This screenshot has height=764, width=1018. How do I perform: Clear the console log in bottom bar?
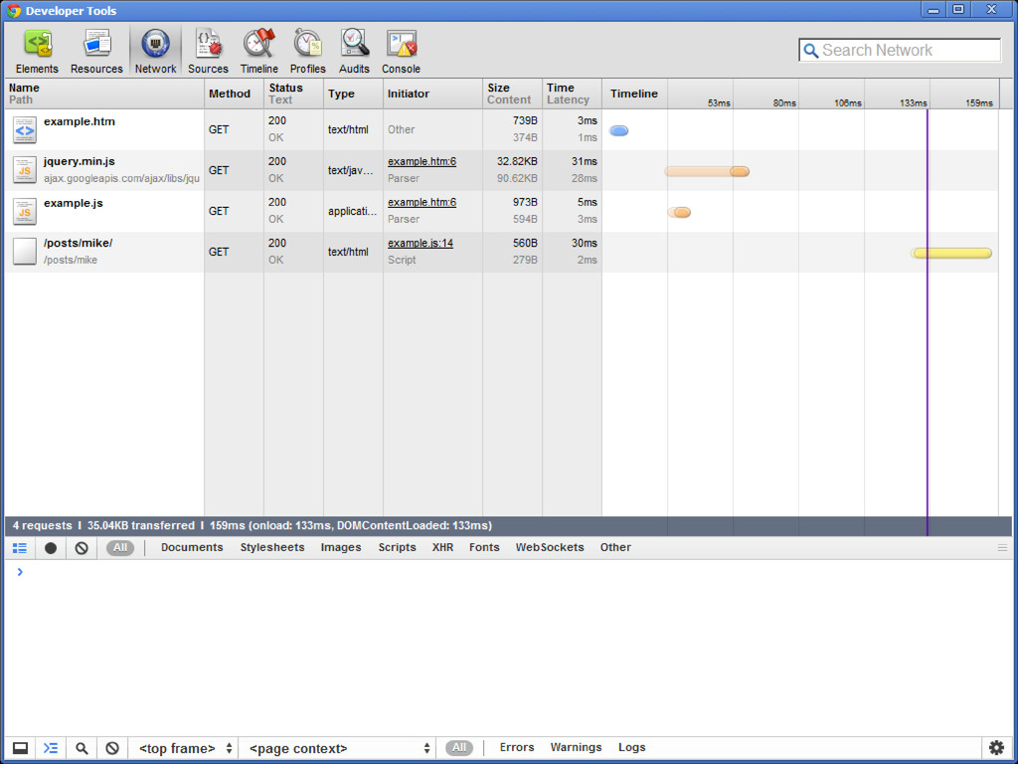tap(112, 748)
